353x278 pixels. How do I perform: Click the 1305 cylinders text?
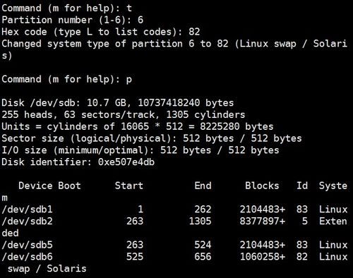[x=205, y=114]
